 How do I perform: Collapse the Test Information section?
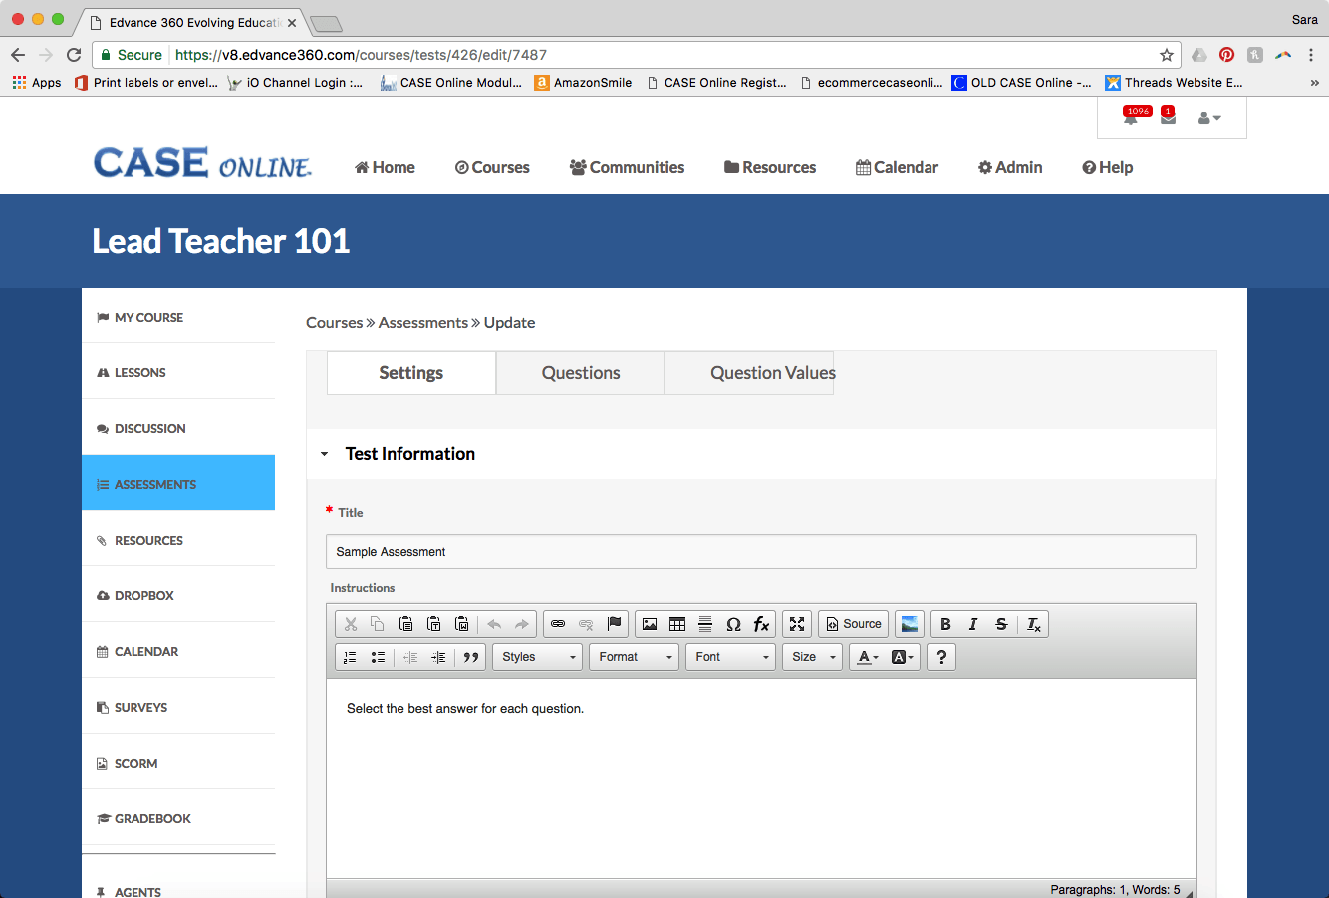[x=325, y=454]
